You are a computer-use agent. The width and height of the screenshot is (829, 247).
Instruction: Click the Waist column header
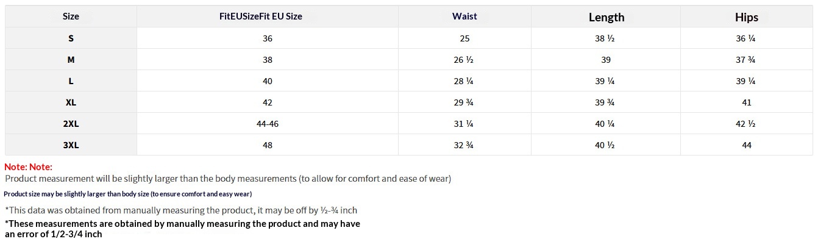464,16
